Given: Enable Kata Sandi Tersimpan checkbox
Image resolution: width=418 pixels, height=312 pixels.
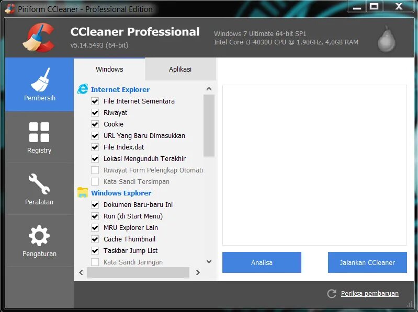Looking at the screenshot, I should click(x=95, y=181).
